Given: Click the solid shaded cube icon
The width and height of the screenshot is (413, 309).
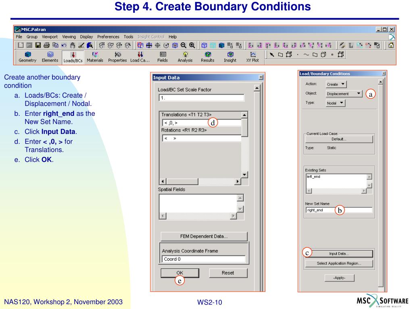Looking at the screenshot, I should coord(221,45).
